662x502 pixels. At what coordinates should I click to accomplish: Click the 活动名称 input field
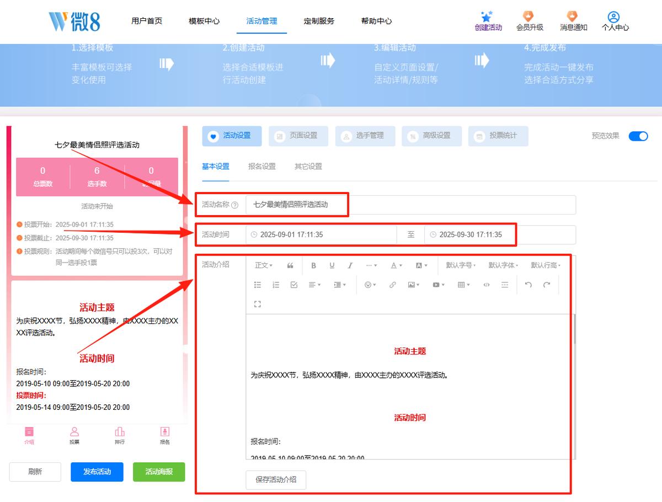410,205
